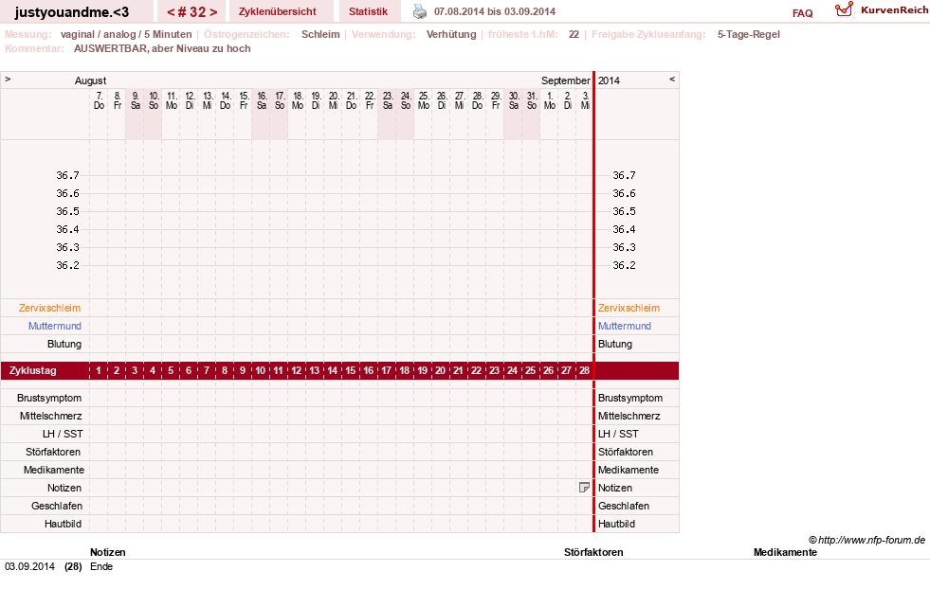Click the Schleim estrogen sign value

[x=320, y=34]
